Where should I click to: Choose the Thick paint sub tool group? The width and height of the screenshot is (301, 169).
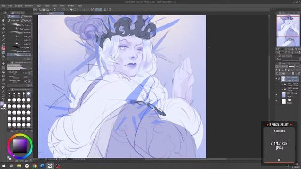[x=14, y=20]
